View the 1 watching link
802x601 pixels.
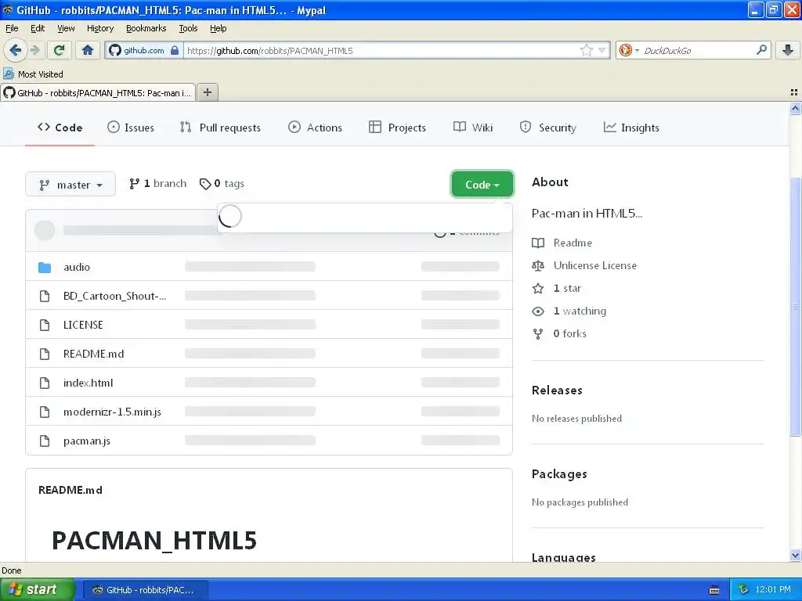(x=569, y=311)
